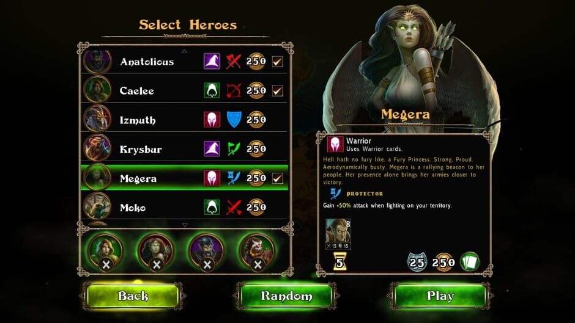Uncheck the Caelee hero checkbox
The height and width of the screenshot is (323, 575).
coord(278,91)
